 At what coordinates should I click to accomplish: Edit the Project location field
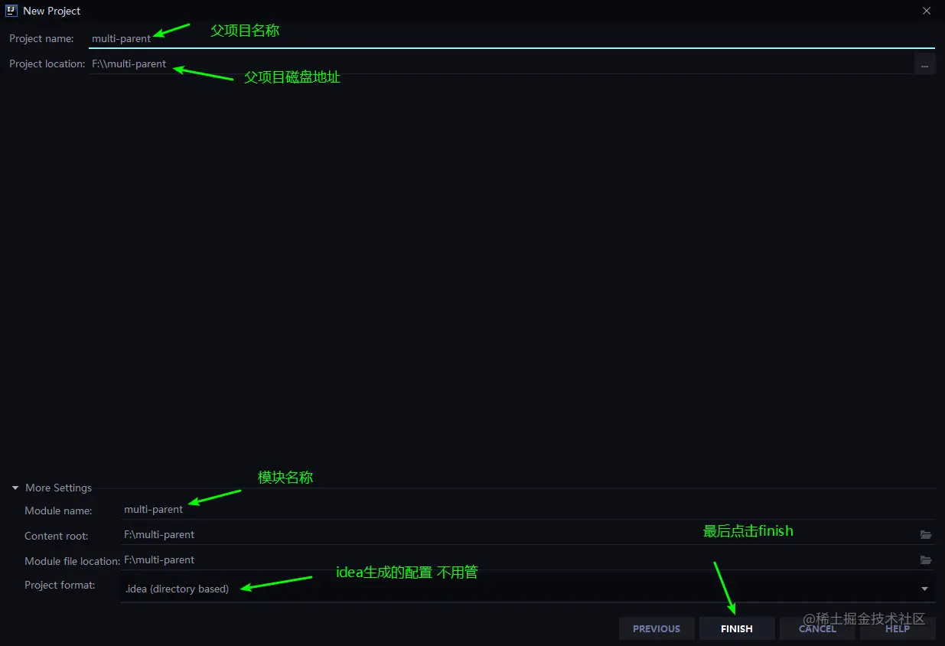[500, 64]
